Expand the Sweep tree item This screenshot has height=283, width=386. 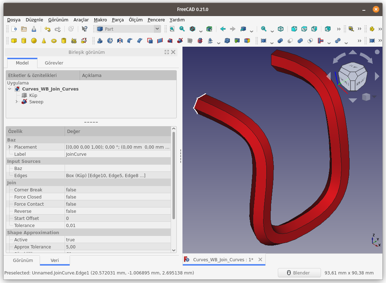[x=17, y=102]
